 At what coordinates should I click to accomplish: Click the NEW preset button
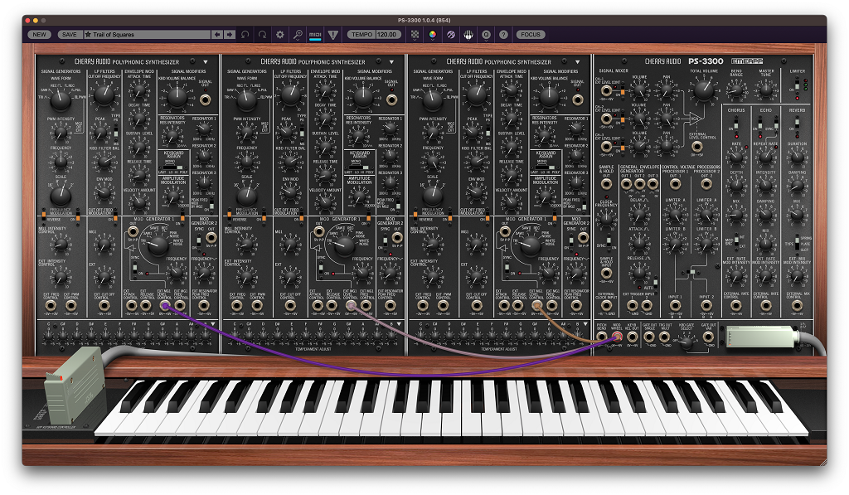pyautogui.click(x=40, y=35)
